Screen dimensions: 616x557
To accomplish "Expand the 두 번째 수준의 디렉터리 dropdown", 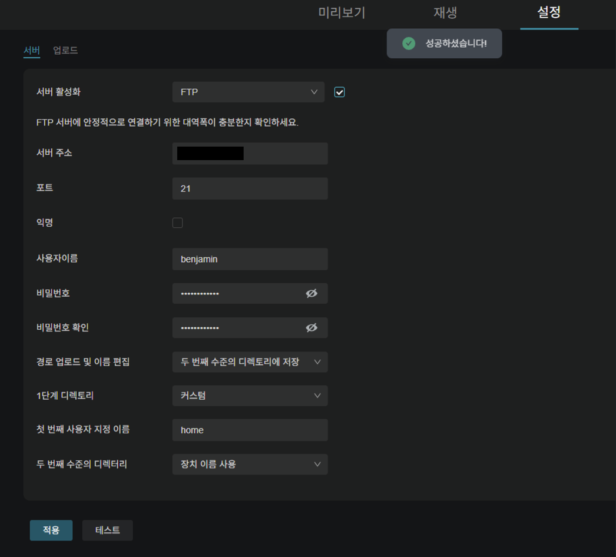I will 250,465.
